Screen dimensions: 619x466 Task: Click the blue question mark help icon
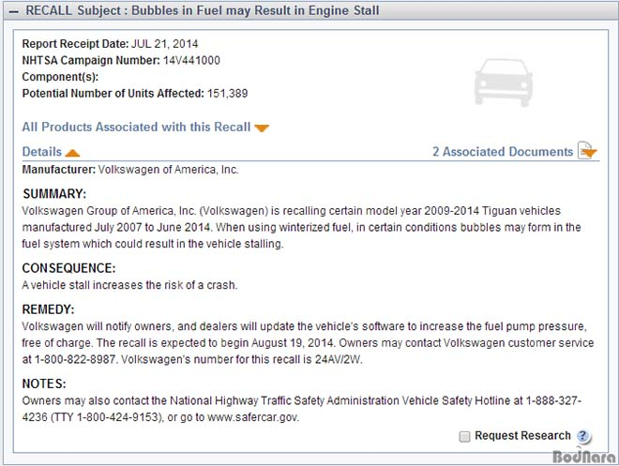tap(583, 436)
